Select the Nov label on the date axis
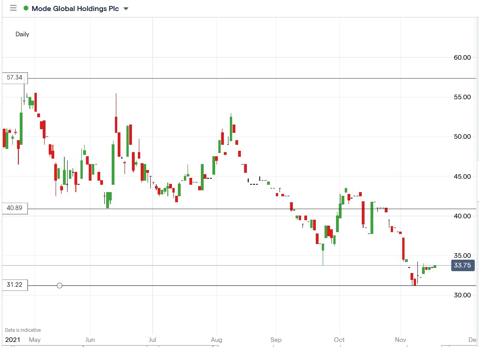Screen dimensions: 479x347 coord(400,340)
